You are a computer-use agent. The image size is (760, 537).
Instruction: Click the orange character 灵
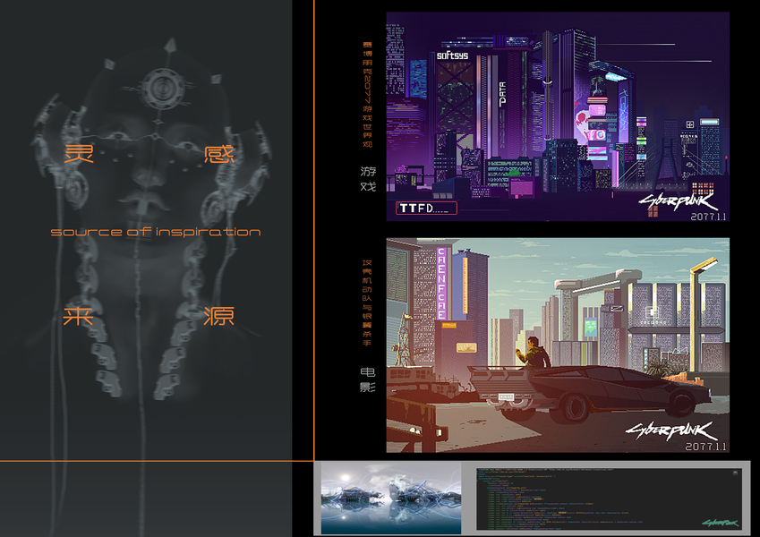coord(79,154)
